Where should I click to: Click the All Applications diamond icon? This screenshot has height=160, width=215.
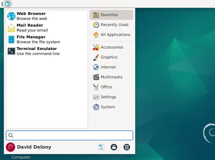[x=96, y=35]
